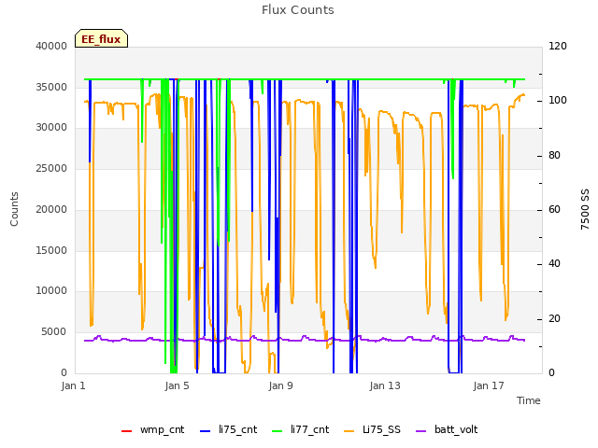Click the orange Li75_SS legend swatch
The height and width of the screenshot is (448, 598).
(x=349, y=431)
